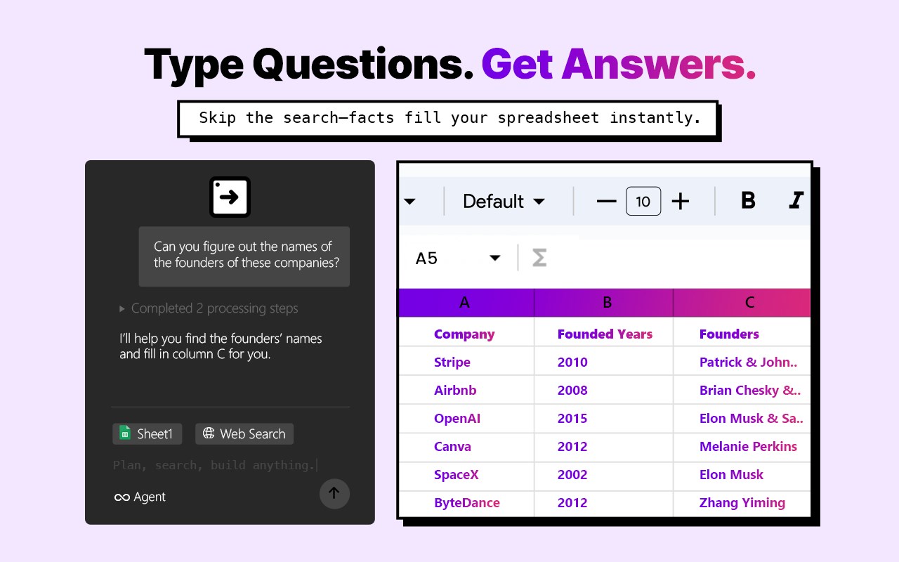This screenshot has height=562, width=899.
Task: Open the cut-off dropdown arrow left of Default
Action: click(x=409, y=202)
